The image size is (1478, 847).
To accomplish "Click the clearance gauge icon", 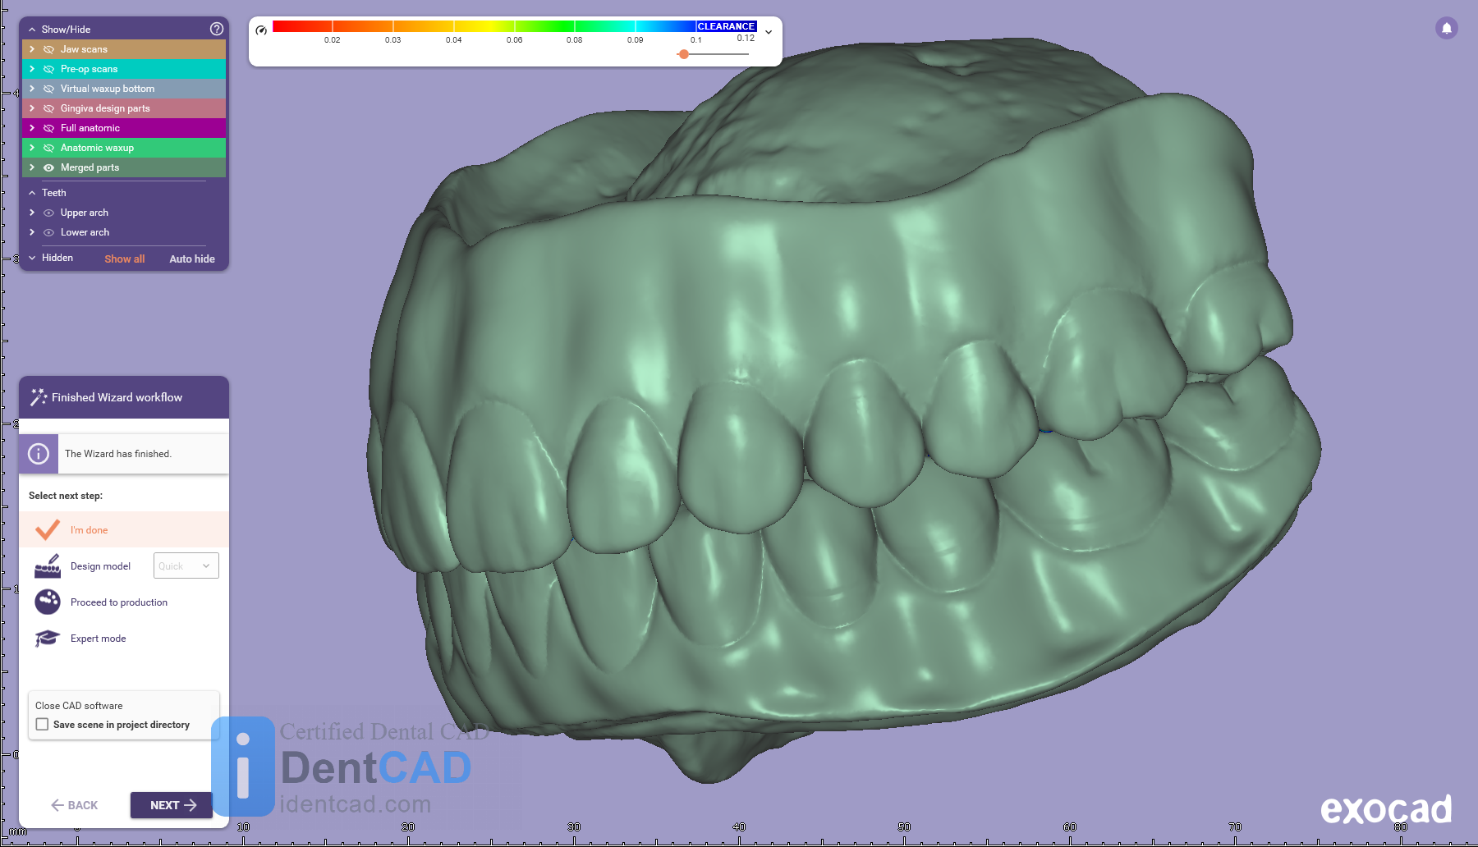I will pos(261,30).
